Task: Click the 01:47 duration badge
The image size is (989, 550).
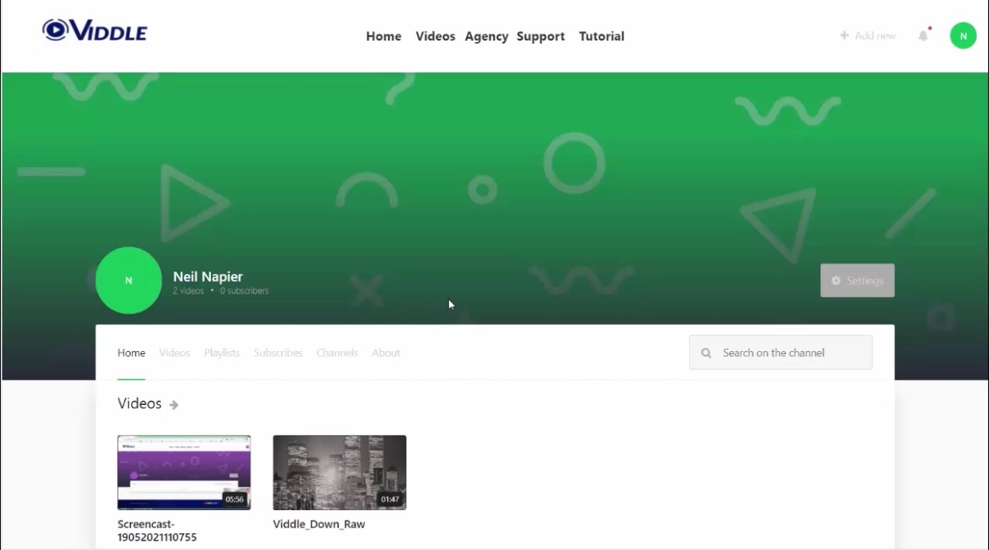Action: pos(390,500)
